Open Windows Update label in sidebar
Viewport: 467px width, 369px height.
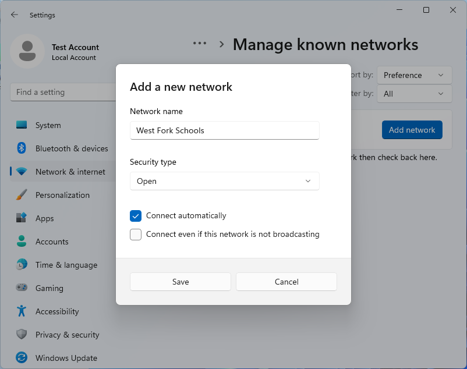pyautogui.click(x=66, y=358)
